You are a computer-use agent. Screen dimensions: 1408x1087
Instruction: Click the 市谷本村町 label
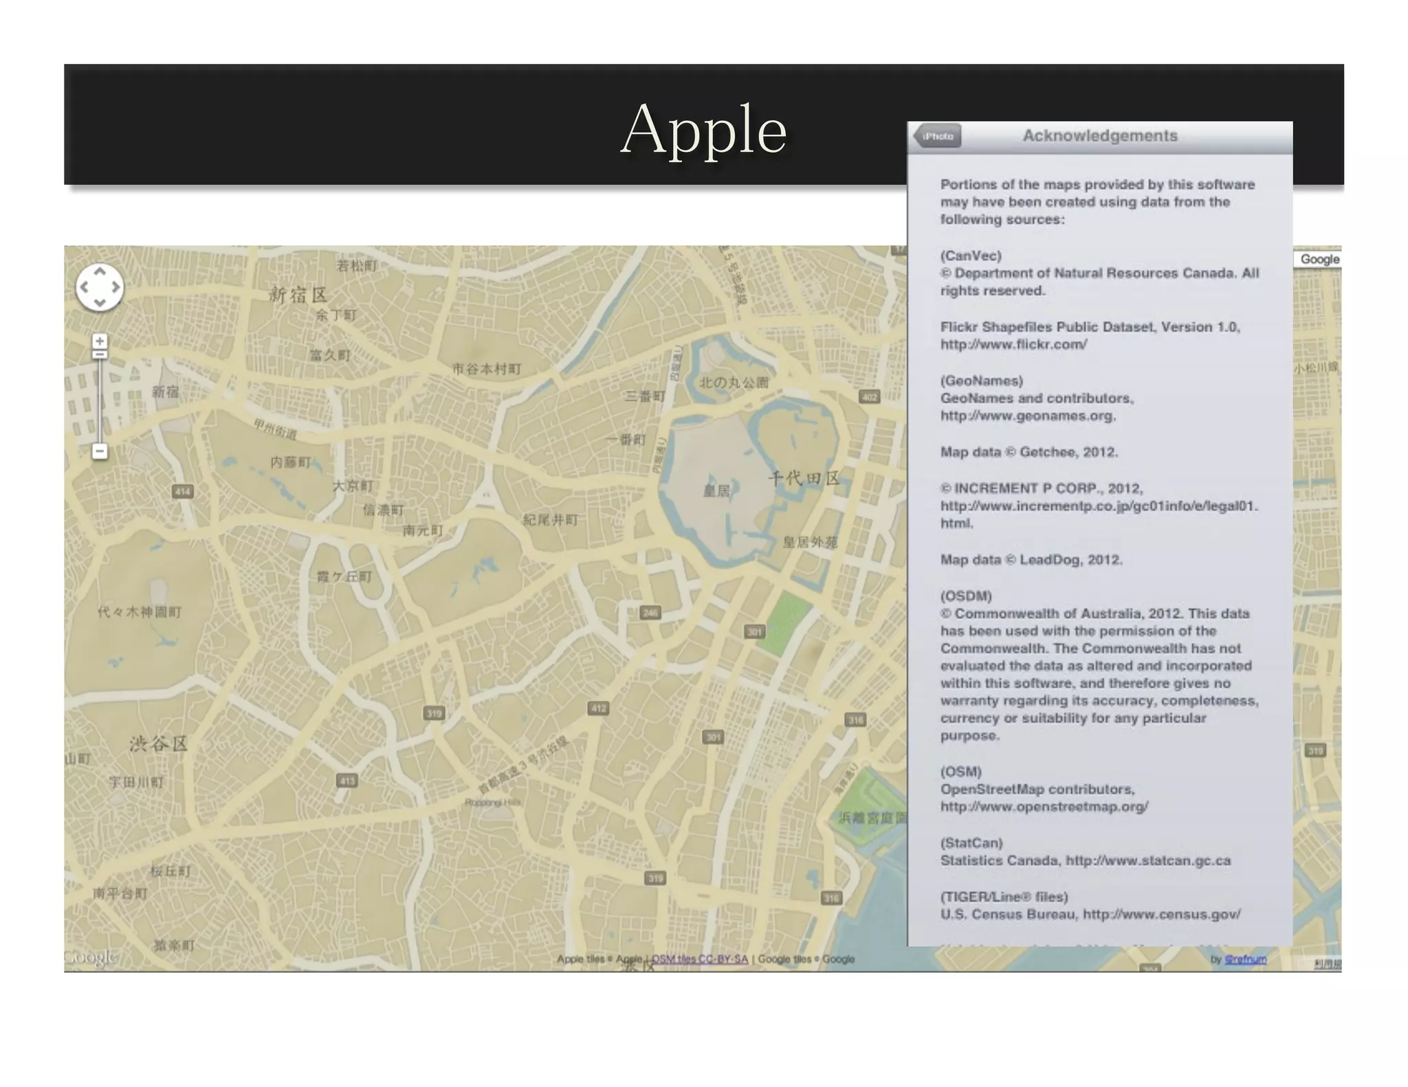coord(487,369)
